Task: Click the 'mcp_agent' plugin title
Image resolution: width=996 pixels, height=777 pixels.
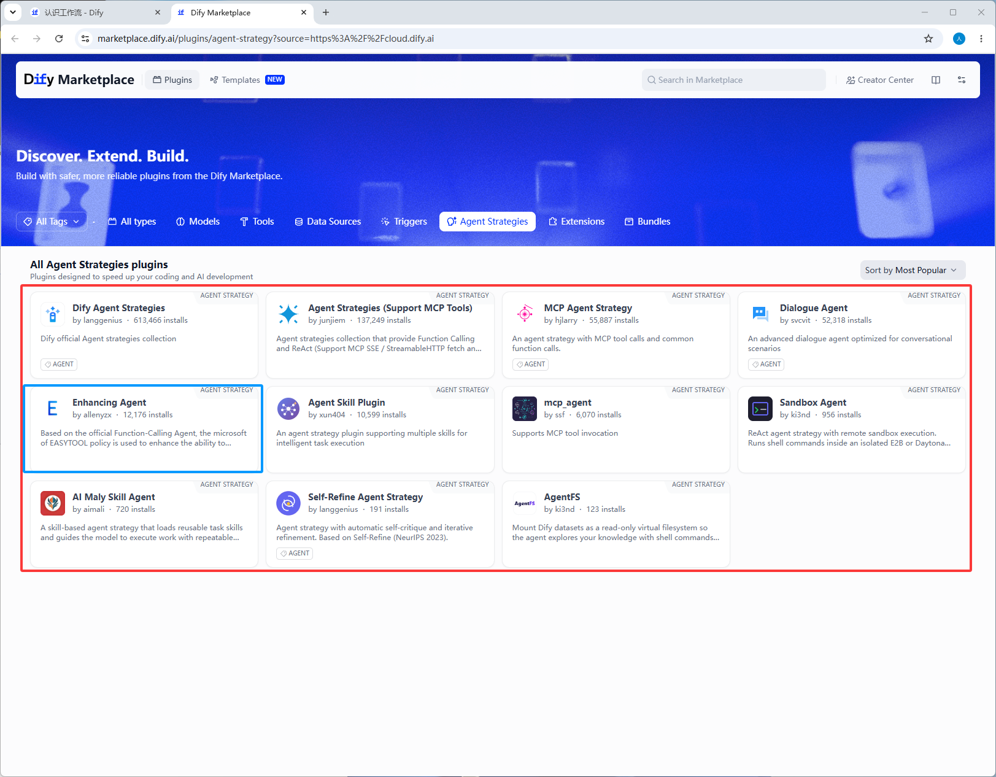Action: 568,403
